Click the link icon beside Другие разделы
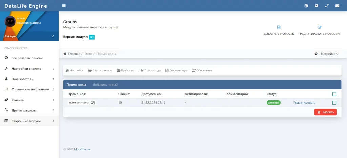Screen dimensions: 347x158 pyautogui.click(x=6, y=110)
